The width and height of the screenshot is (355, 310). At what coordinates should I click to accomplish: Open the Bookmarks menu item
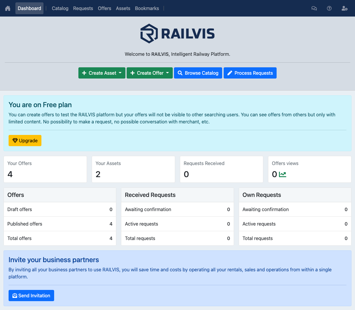147,8
